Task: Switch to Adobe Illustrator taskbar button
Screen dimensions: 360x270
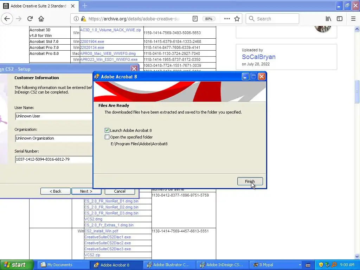Action: pos(169,265)
